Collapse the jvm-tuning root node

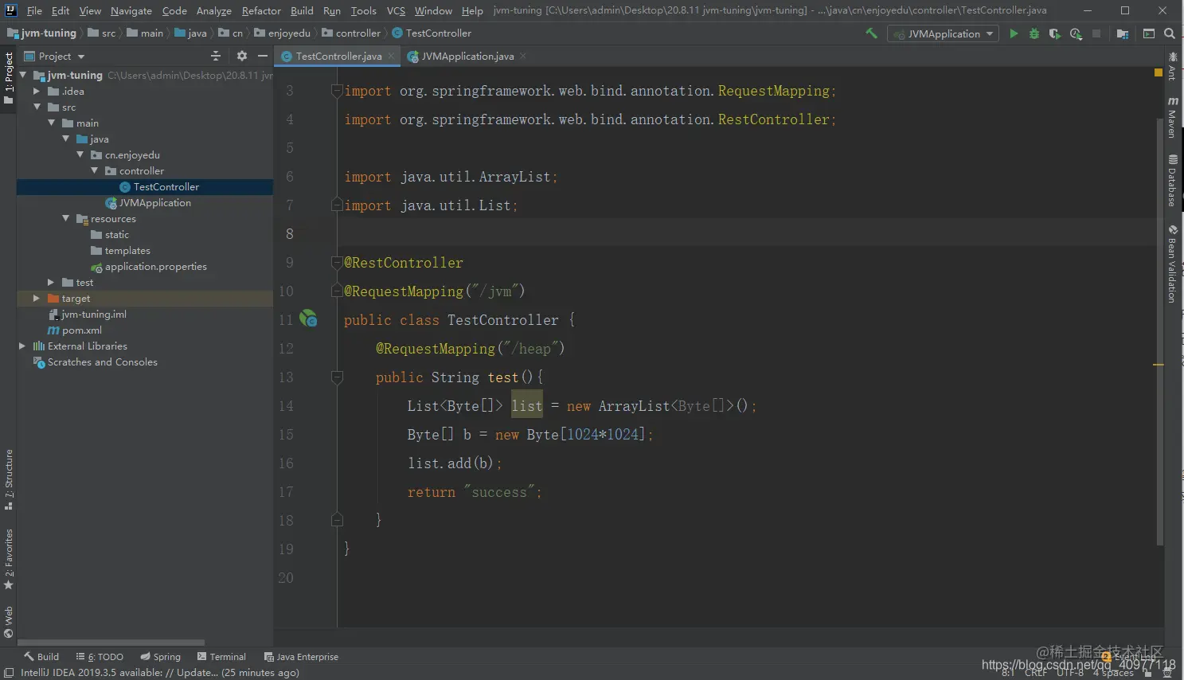click(23, 75)
